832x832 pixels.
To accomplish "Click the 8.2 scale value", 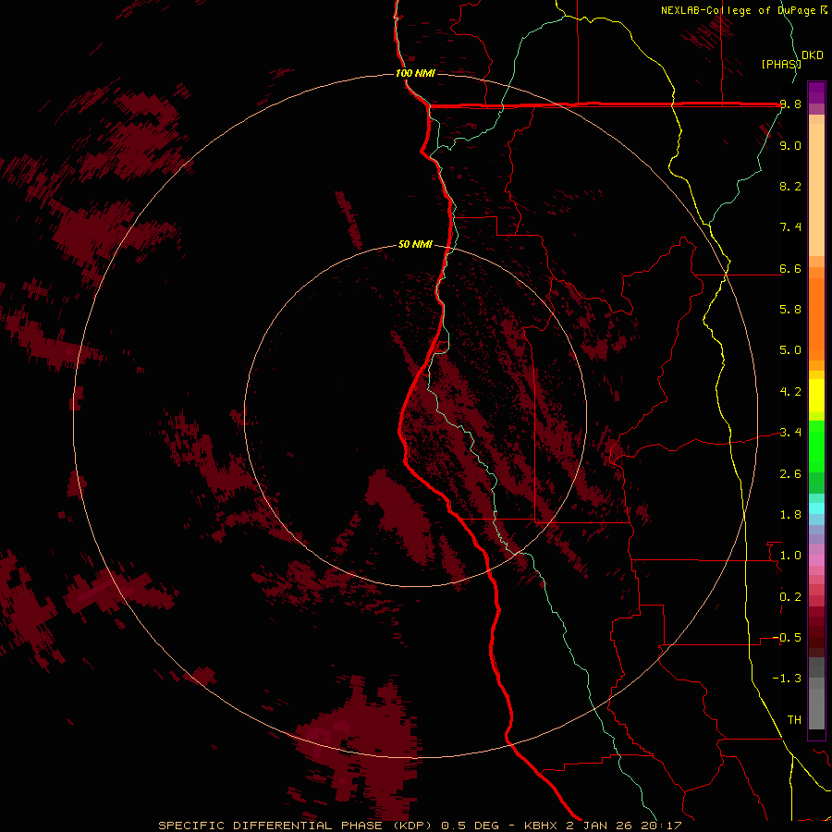I will click(790, 186).
